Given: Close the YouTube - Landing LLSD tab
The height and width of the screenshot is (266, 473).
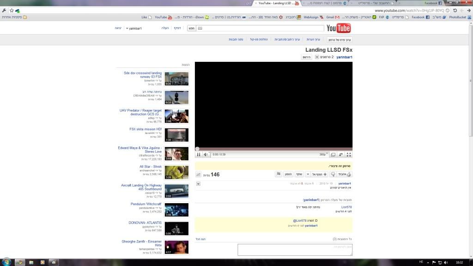Looking at the screenshot, I should coord(256,3).
